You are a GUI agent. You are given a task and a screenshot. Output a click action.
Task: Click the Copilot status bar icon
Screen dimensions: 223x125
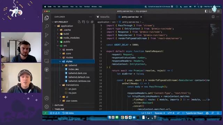[x=207, y=113]
